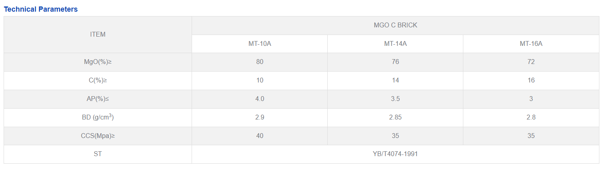Click the BD (g/cm3) row label
603x173 pixels.
[x=98, y=117]
